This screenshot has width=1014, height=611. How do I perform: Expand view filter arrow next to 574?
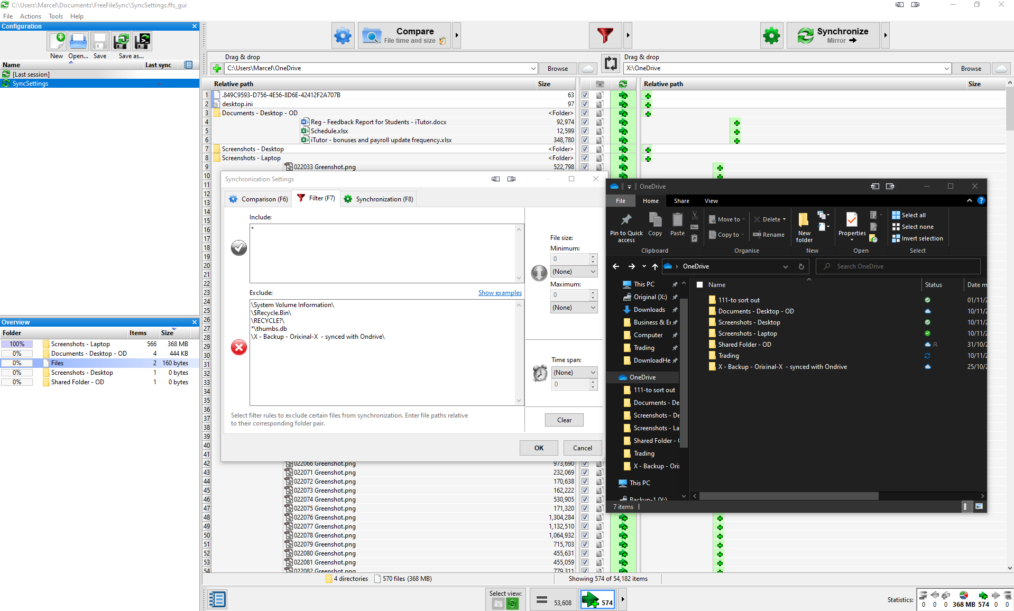click(x=623, y=600)
